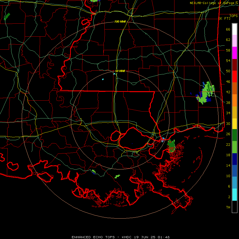Screen dimensions: 239x239
Task: Click the gold swatch between 34 and 38
Action: pos(234,112)
